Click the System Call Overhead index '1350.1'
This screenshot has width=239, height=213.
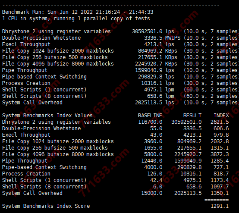pos(220,193)
